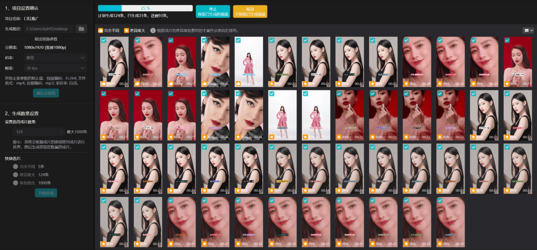Click the stepper arrows in the 124 quantity field
The image size is (537, 250).
coord(61,132)
